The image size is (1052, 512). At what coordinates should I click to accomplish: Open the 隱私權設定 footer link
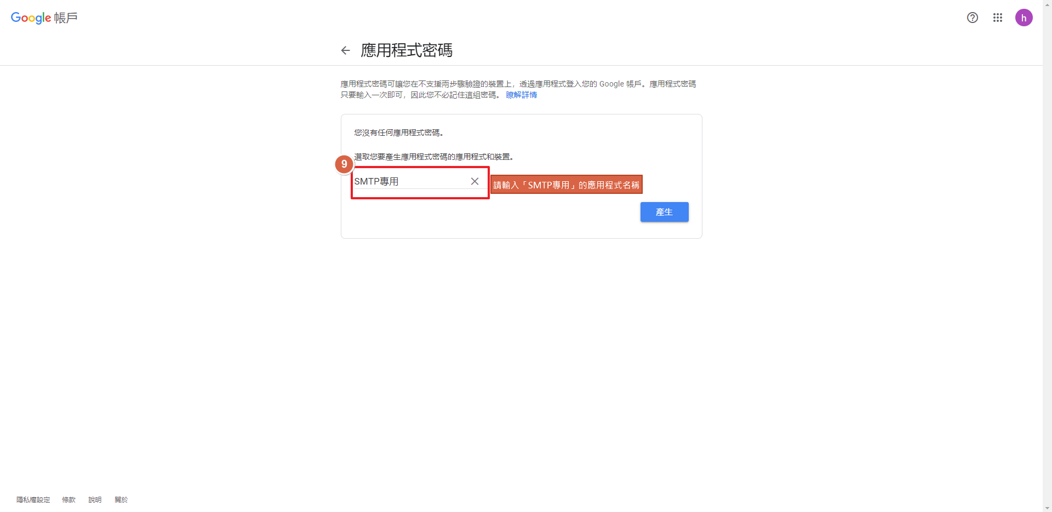click(33, 499)
